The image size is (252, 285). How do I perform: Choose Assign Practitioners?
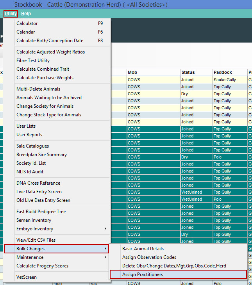pyautogui.click(x=178, y=274)
